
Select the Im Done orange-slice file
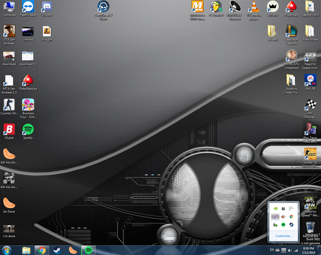pos(9,205)
